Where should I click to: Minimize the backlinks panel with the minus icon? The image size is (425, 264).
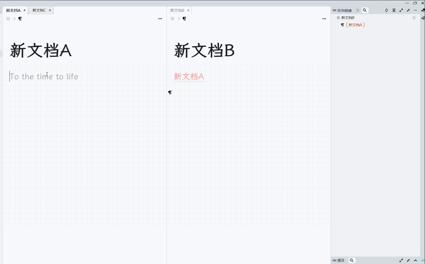416,10
